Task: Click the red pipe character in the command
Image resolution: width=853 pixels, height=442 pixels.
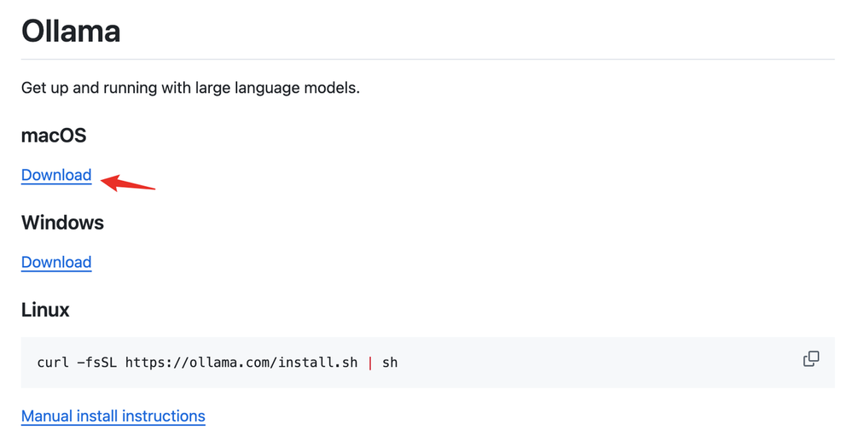Action: coord(370,363)
